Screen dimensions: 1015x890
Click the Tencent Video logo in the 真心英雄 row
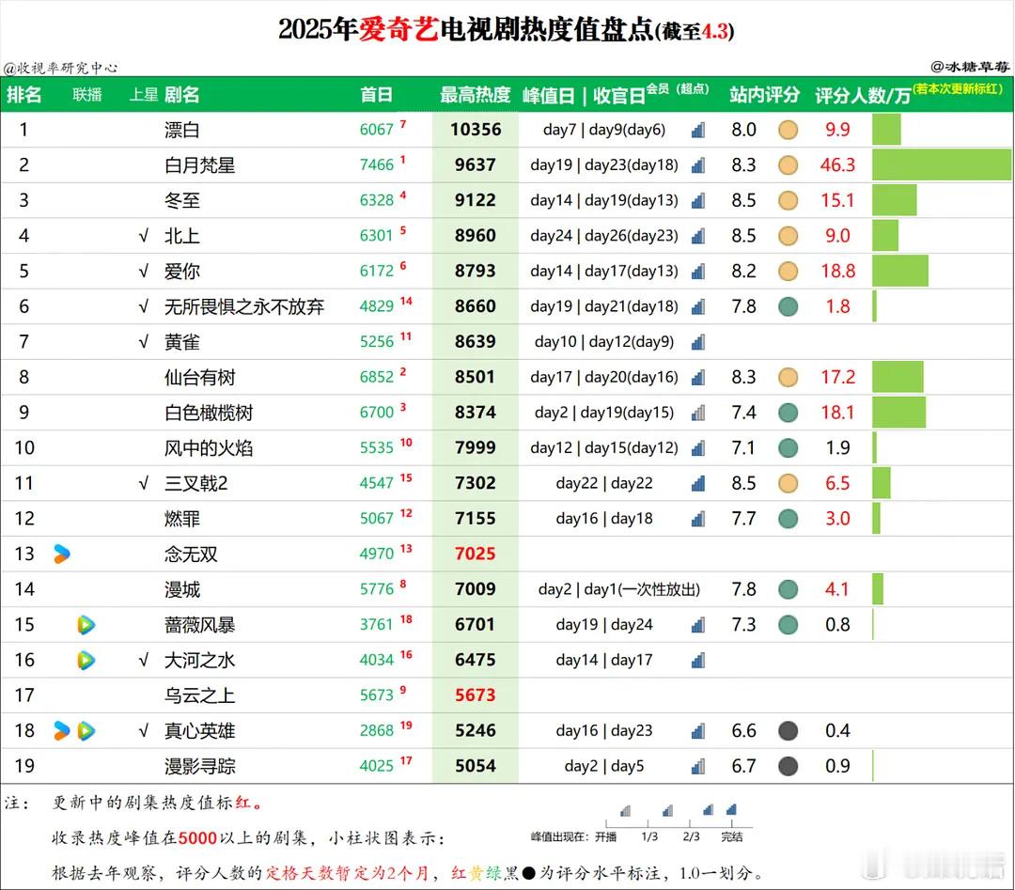(x=86, y=731)
